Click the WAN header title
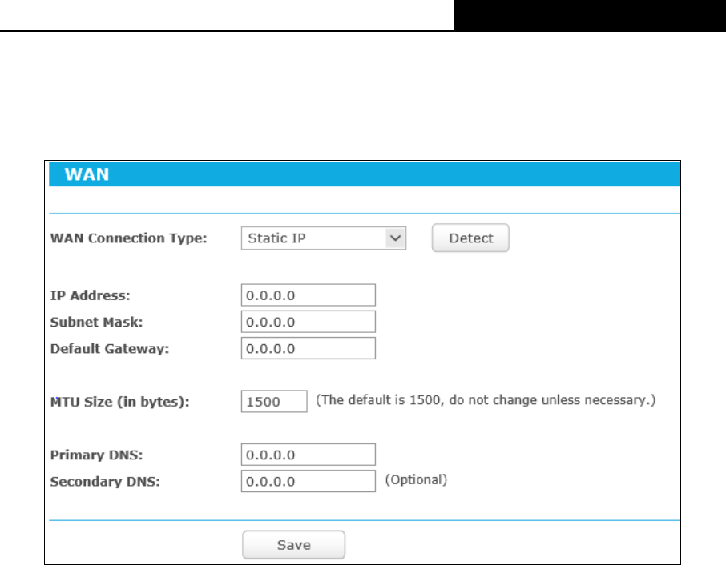Image resolution: width=726 pixels, height=565 pixels. [87, 174]
